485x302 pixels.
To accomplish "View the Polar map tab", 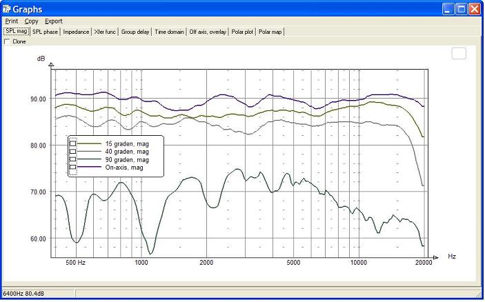I will pyautogui.click(x=270, y=32).
